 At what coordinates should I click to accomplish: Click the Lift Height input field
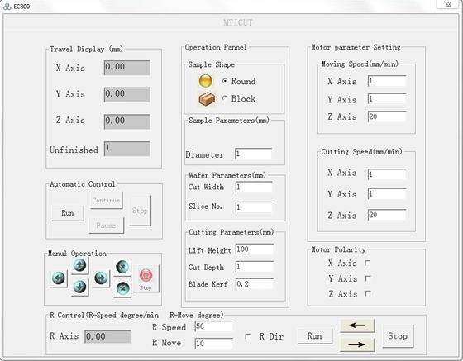255,249
